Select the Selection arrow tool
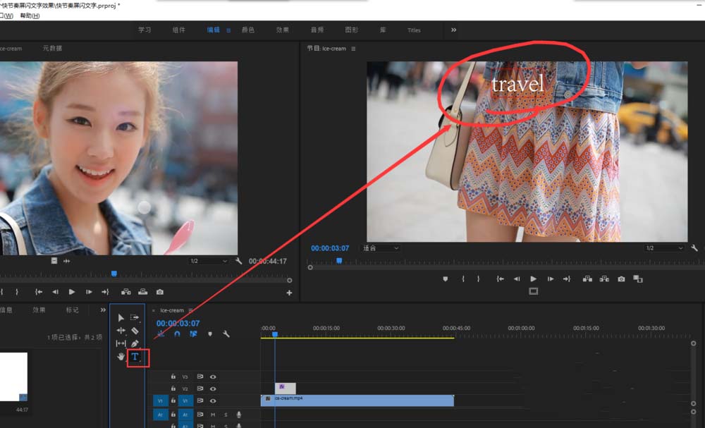 tap(121, 317)
